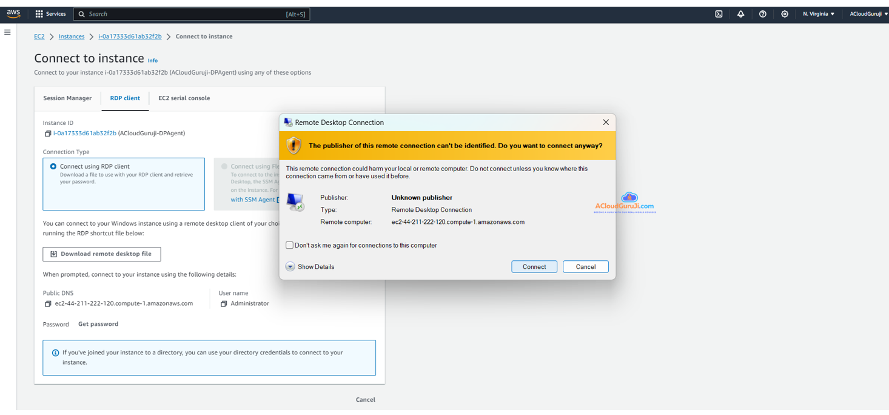The image size is (889, 415).
Task: Open the settings gear icon
Action: point(784,14)
